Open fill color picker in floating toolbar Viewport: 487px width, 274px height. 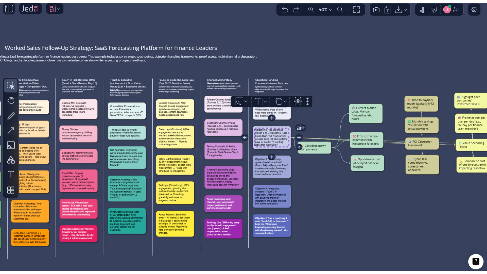pyautogui.click(x=239, y=101)
